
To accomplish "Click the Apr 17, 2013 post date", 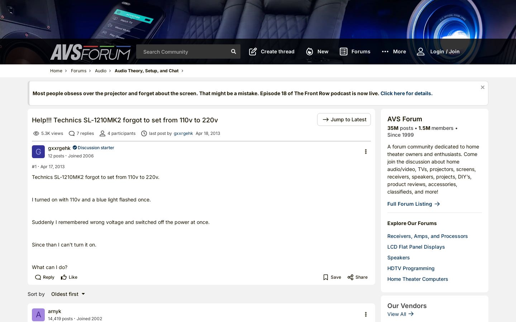I will tap(53, 167).
